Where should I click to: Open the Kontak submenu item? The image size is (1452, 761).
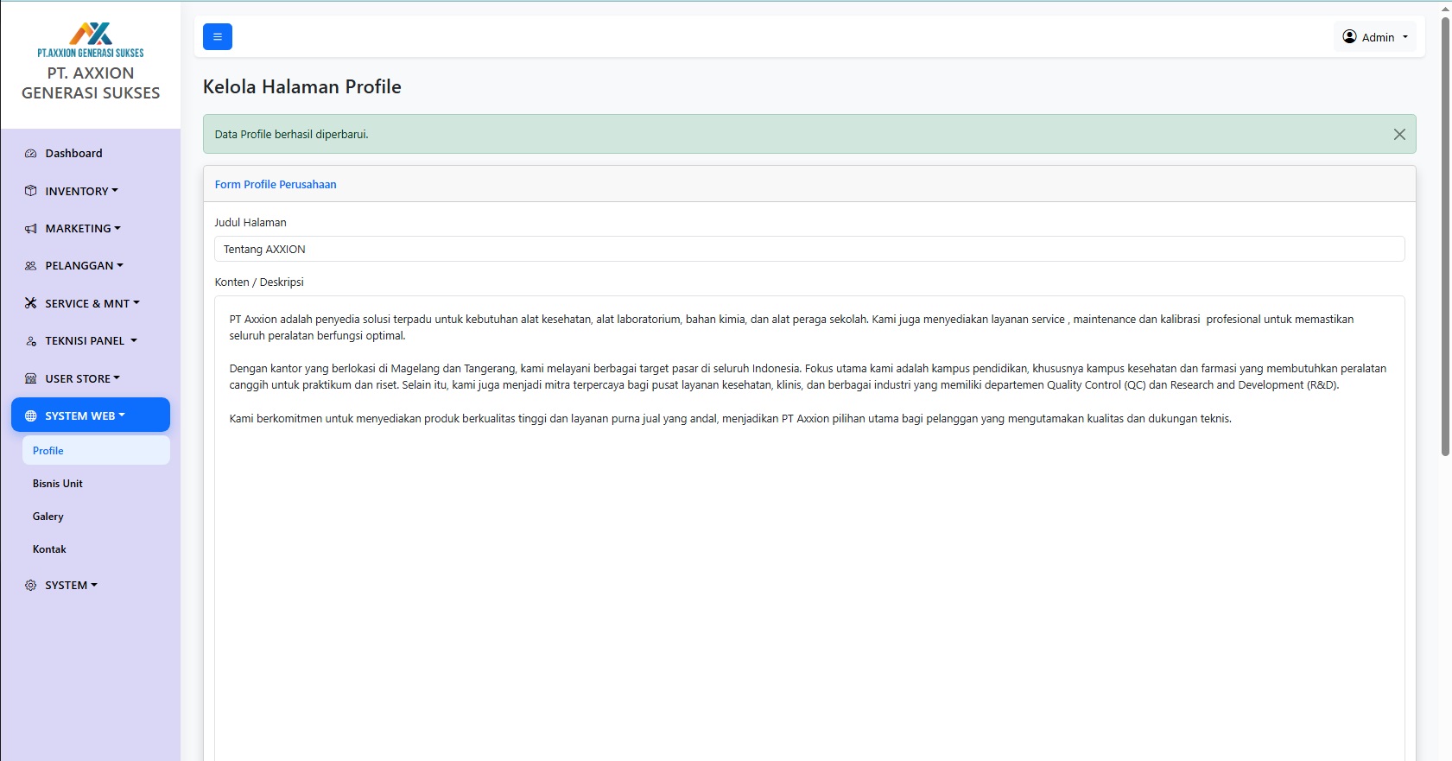point(96,549)
